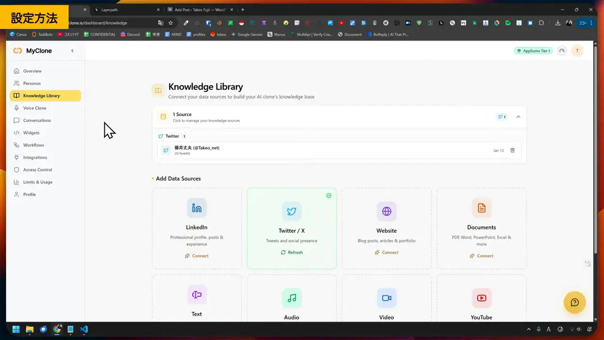The height and width of the screenshot is (340, 604).
Task: Select the Documents data source icon
Action: 481,208
